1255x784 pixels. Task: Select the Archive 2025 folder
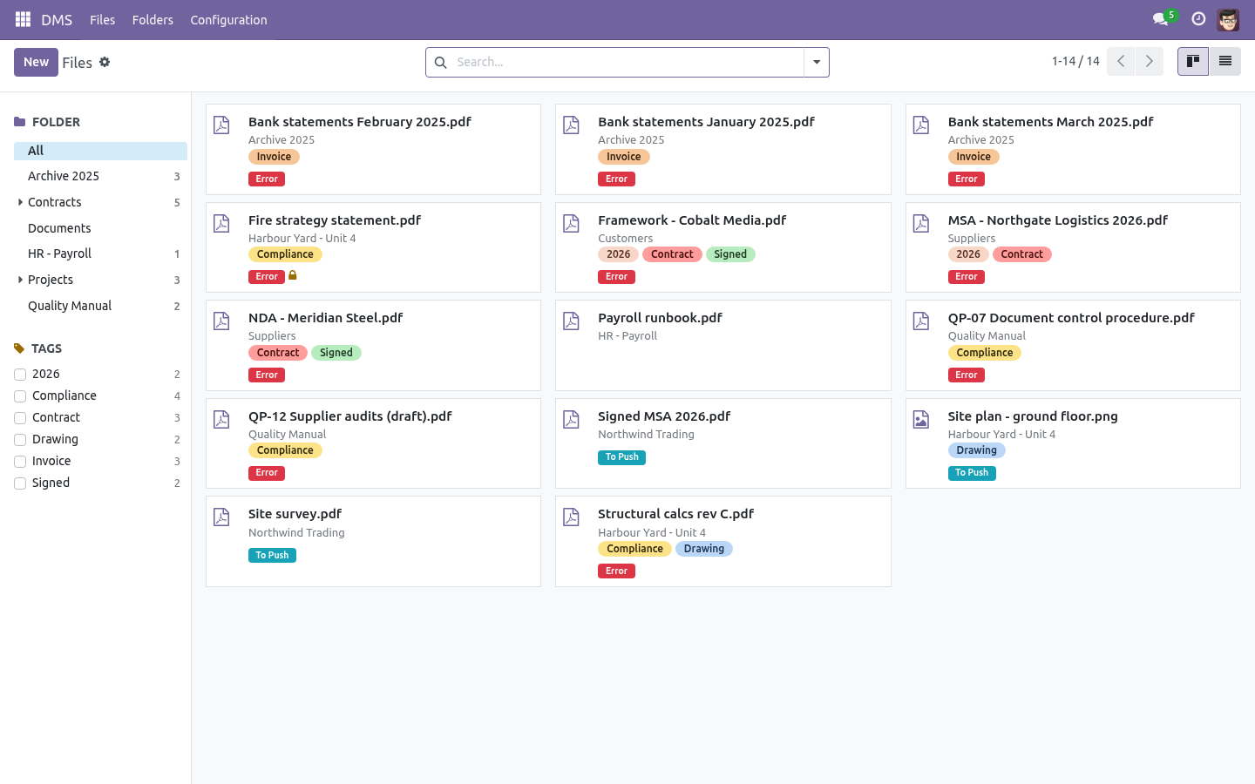click(100, 176)
